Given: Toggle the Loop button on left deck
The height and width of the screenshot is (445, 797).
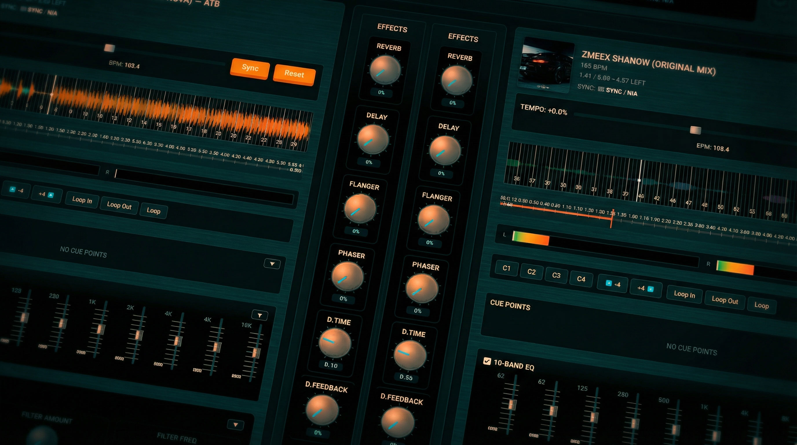Looking at the screenshot, I should [153, 211].
